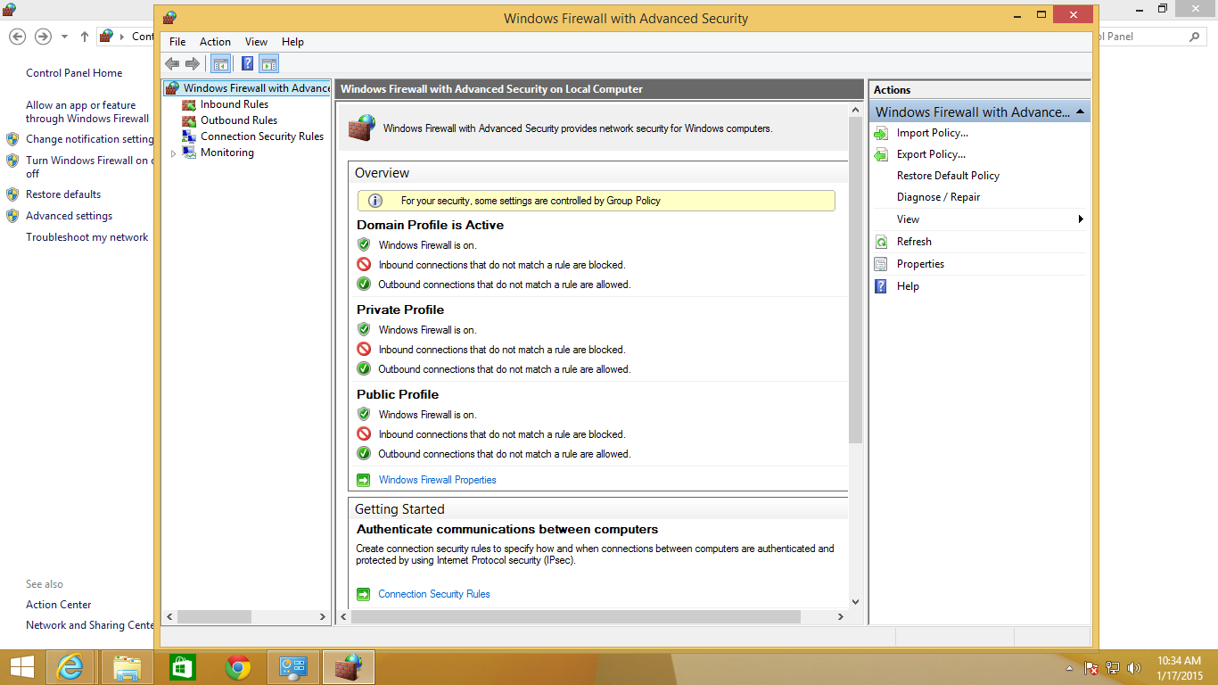The height and width of the screenshot is (685, 1218).
Task: Open the Help menu
Action: point(292,42)
